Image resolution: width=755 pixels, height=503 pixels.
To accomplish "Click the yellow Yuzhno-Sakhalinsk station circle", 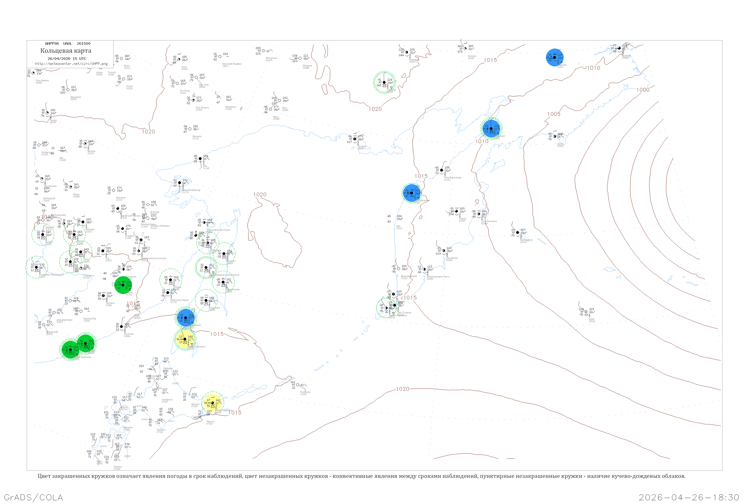I will click(x=185, y=339).
